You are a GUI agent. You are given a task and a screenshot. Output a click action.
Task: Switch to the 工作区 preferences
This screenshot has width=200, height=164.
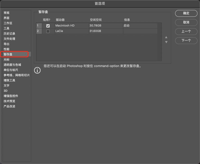coord(8,23)
